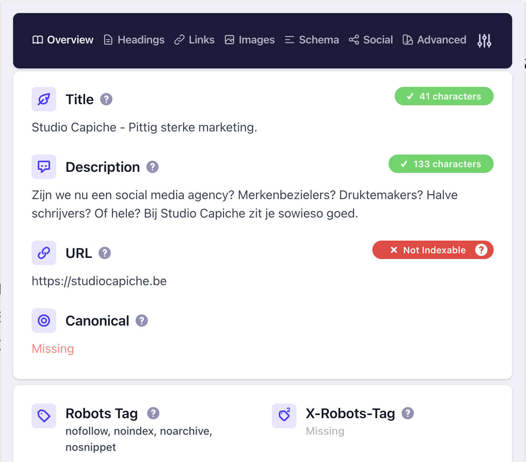The width and height of the screenshot is (526, 462).
Task: Click the Canonical target icon
Action: [44, 321]
